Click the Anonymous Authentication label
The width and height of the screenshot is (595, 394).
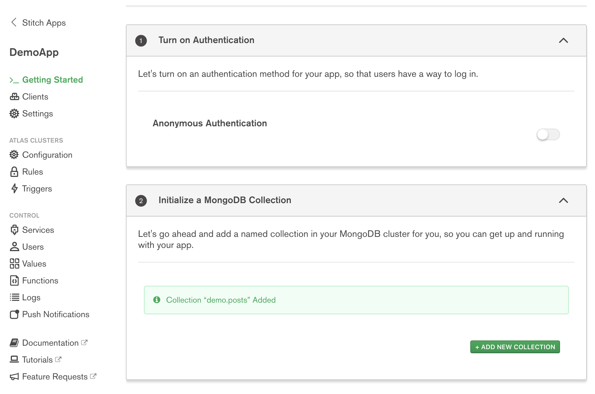(x=210, y=123)
